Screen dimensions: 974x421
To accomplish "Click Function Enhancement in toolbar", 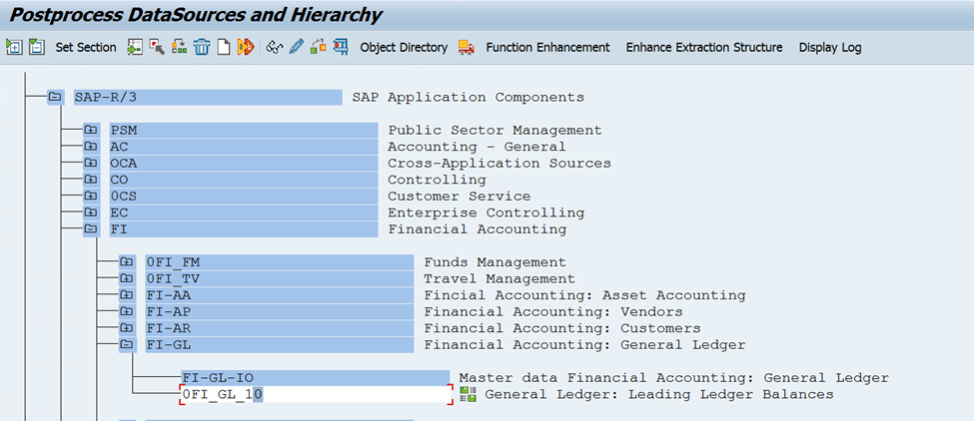I will (547, 47).
